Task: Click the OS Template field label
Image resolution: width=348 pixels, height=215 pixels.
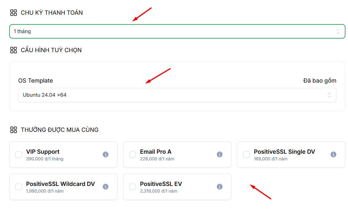Action: [35, 81]
